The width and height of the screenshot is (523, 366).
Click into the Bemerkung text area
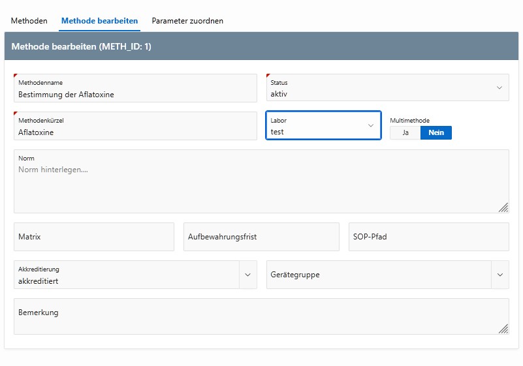(261, 316)
